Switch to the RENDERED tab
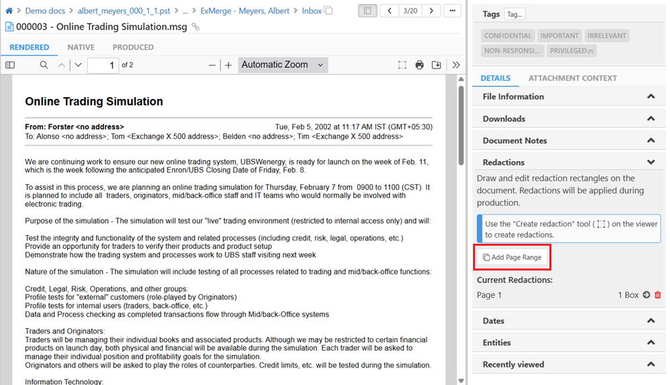 click(x=29, y=48)
